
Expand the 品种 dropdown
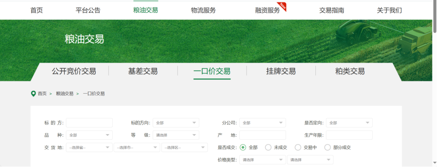click(x=89, y=135)
